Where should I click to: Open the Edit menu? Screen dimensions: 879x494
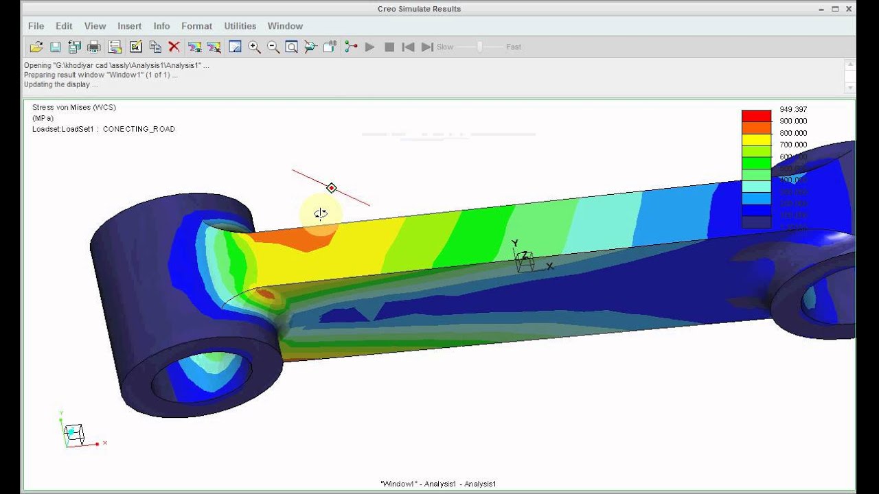64,26
